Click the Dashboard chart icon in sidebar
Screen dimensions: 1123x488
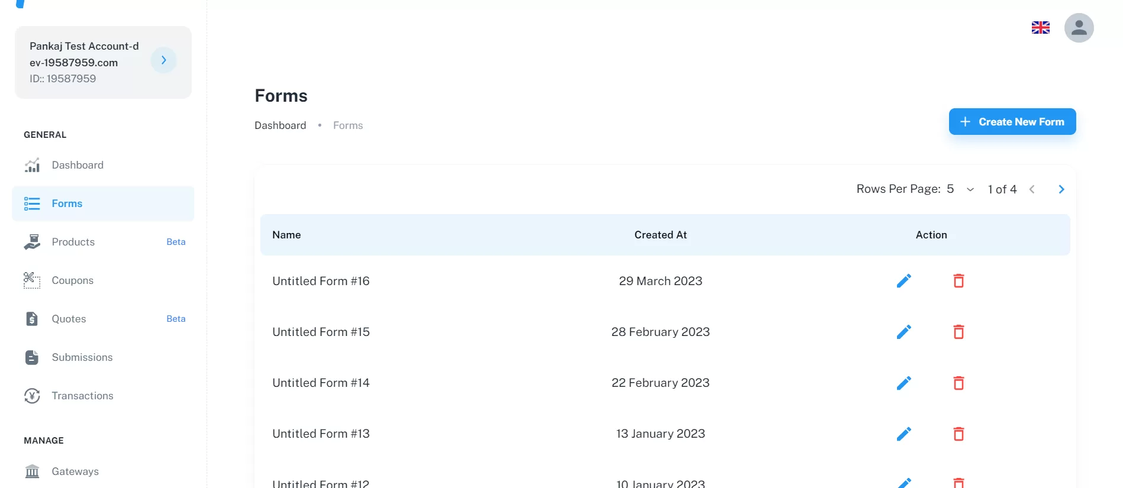32,165
